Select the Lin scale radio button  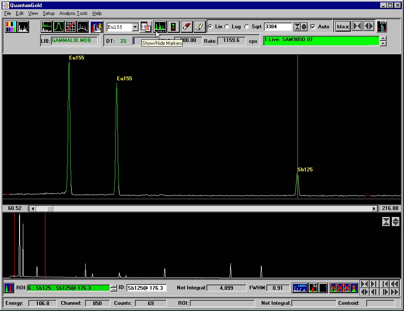tap(210, 27)
